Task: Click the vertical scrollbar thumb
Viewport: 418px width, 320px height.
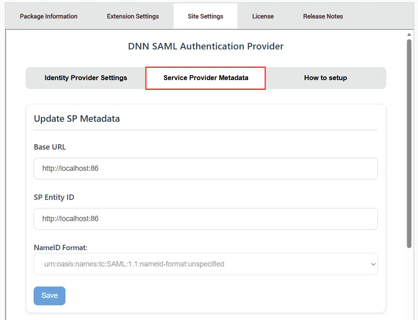Action: 409,144
